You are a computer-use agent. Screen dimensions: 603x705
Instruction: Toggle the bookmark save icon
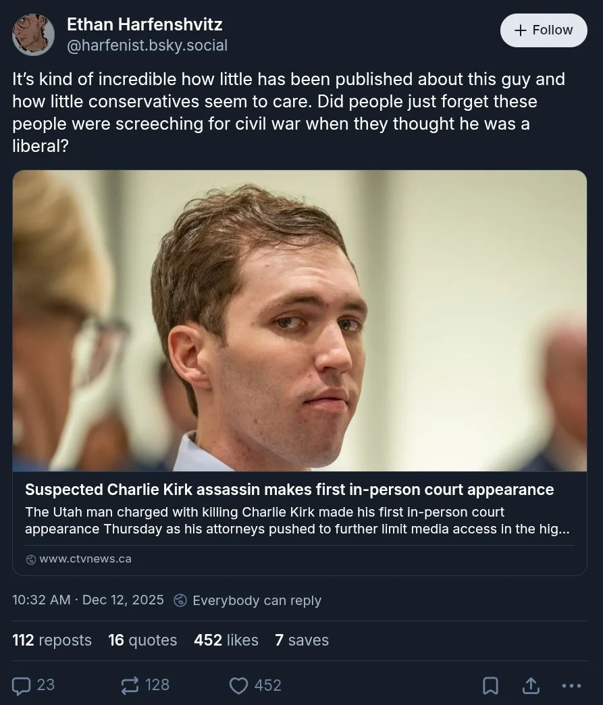coord(490,685)
